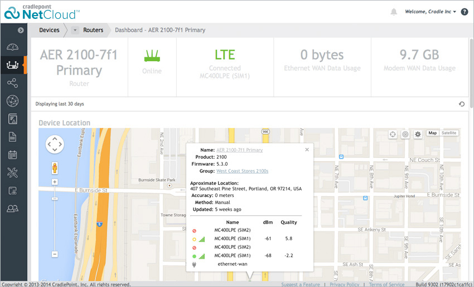Expand the sidebar with arrow button

[x=21, y=30]
